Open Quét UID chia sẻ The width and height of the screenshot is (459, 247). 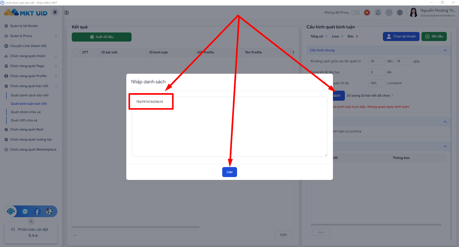coord(24,120)
